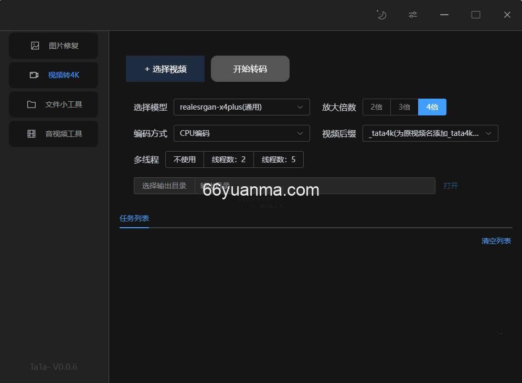Viewport: 522px width, 383px height.
Task: Open the settings sliders icon
Action: tap(413, 15)
